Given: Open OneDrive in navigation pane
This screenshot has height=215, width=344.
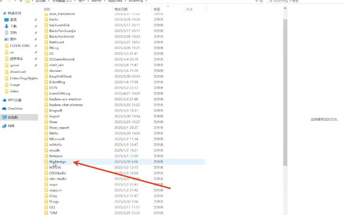Looking at the screenshot, I should coord(15,109).
